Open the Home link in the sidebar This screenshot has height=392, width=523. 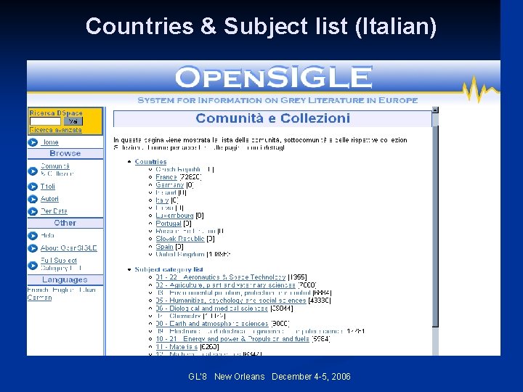point(49,142)
